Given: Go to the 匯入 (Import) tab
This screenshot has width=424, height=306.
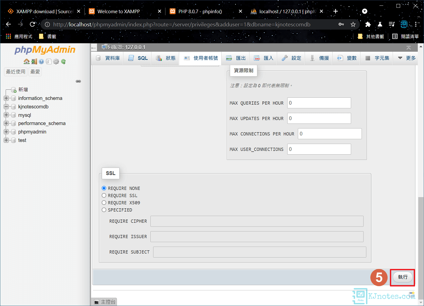Looking at the screenshot, I should [264, 58].
